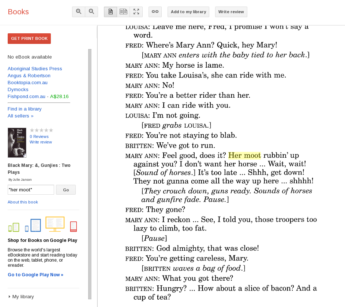Open the All sellers list
This screenshot has width=345, height=307.
click(20, 116)
